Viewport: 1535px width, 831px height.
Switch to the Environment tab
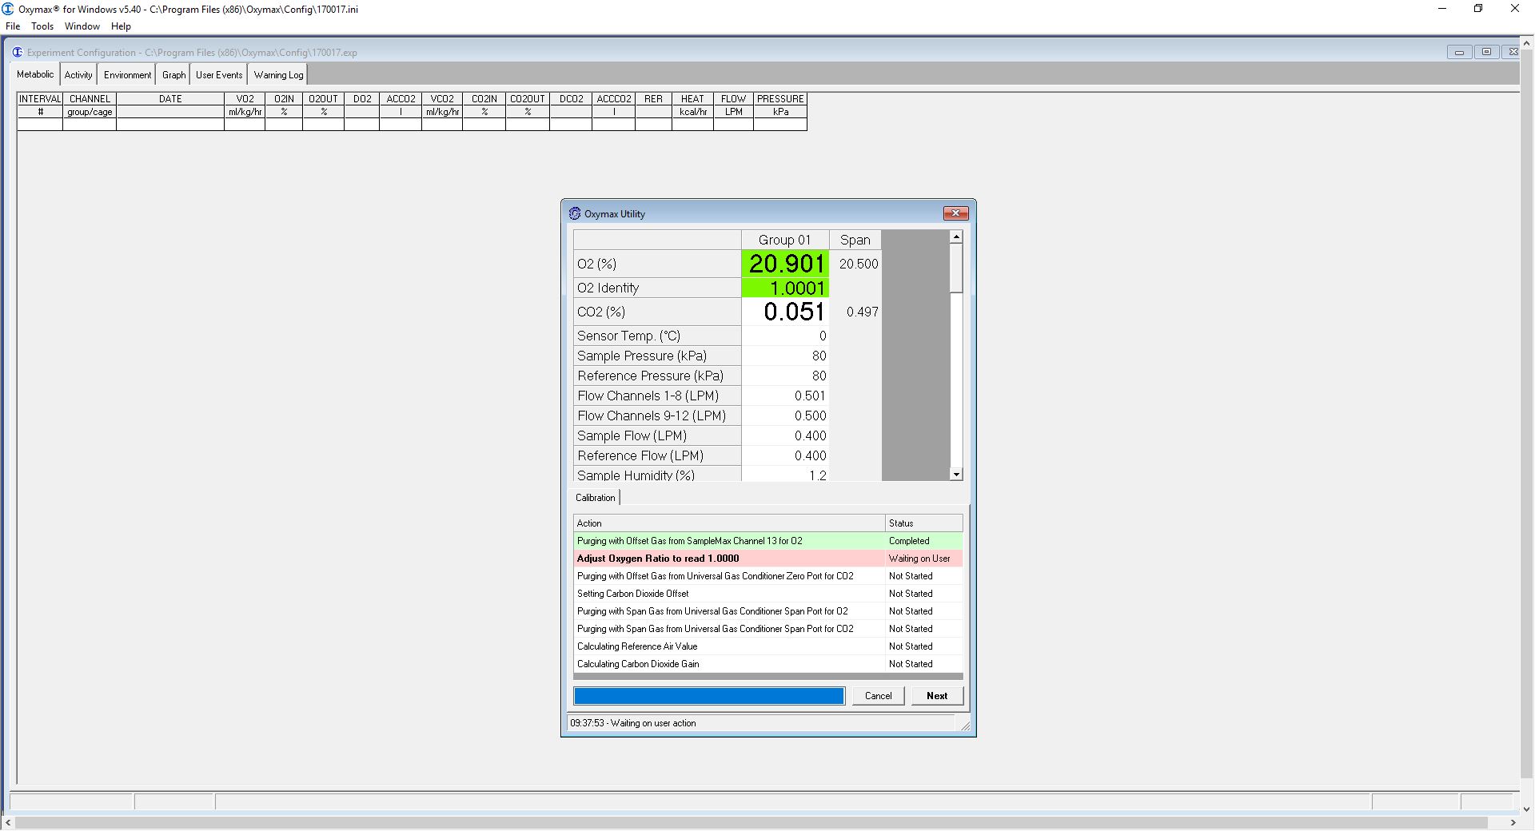(x=127, y=75)
